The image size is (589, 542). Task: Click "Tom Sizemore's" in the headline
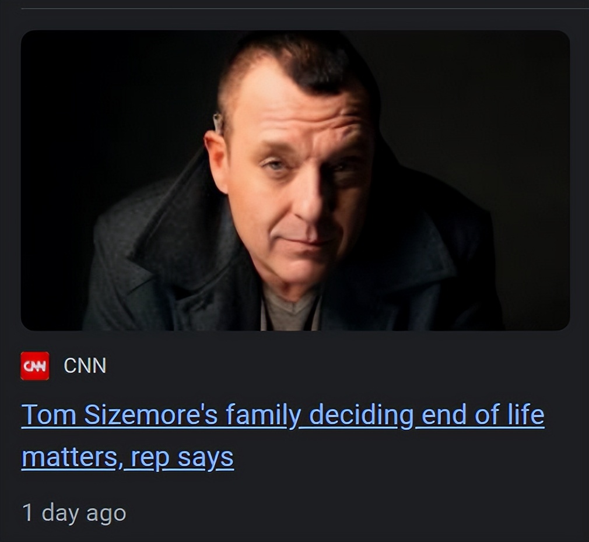click(120, 416)
